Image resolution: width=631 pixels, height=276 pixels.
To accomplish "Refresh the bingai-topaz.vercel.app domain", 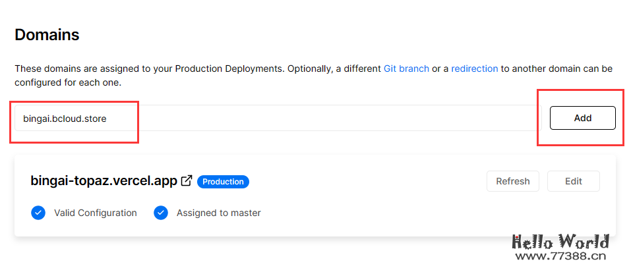I will (x=512, y=181).
